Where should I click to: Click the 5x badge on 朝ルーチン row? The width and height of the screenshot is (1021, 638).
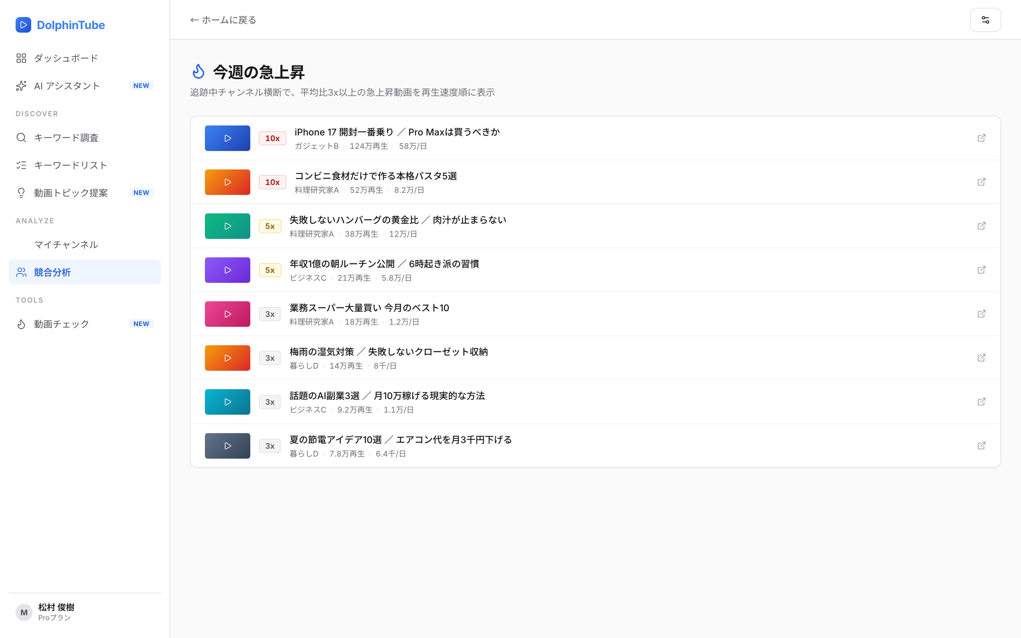[x=269, y=270]
